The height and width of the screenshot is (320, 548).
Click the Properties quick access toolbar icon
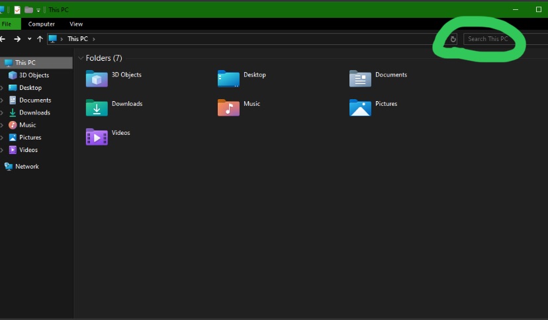[17, 10]
